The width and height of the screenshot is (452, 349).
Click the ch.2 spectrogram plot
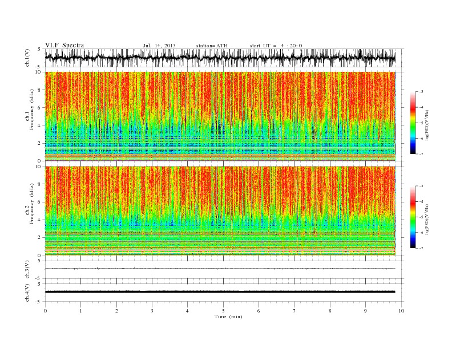220,210
